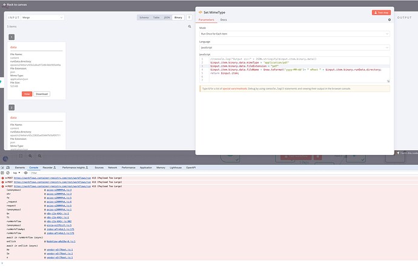
Task: Click Download button for first data item
Action: point(41,94)
